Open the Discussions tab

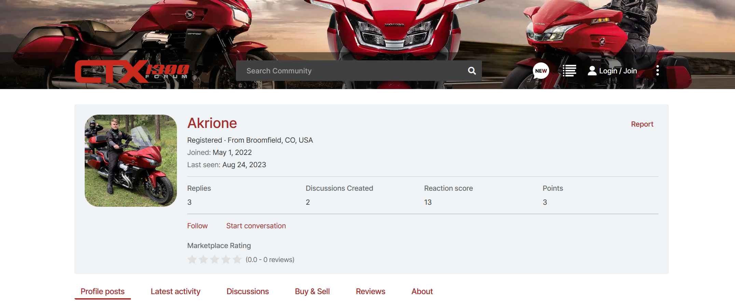point(248,291)
